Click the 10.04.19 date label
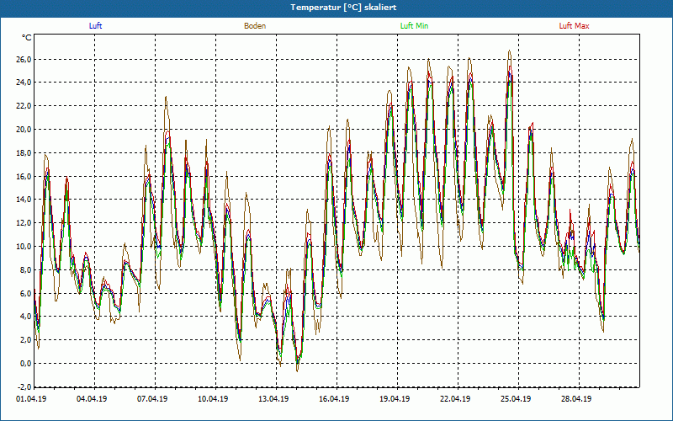 coord(213,399)
